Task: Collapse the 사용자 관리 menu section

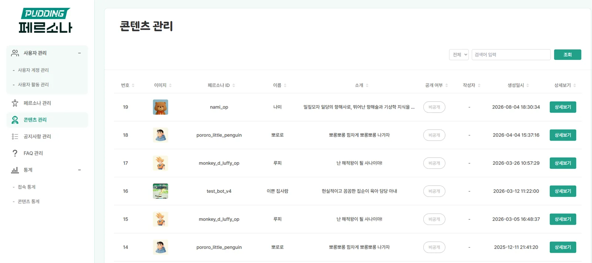Action: coord(79,53)
